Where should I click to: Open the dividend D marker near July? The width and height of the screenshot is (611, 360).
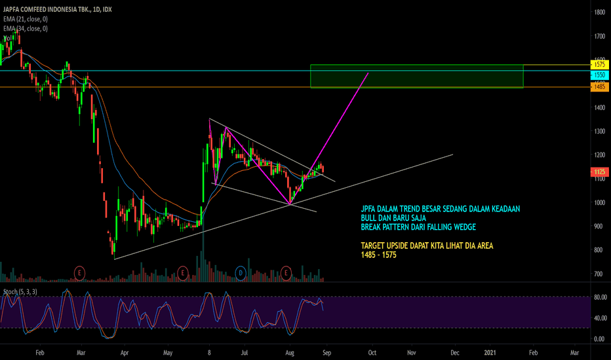(241, 273)
